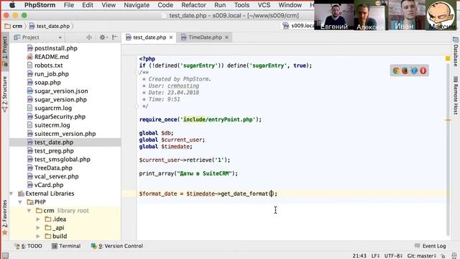460x259 pixels.
Task: Open in Chrome browser icon
Action: coord(396,71)
